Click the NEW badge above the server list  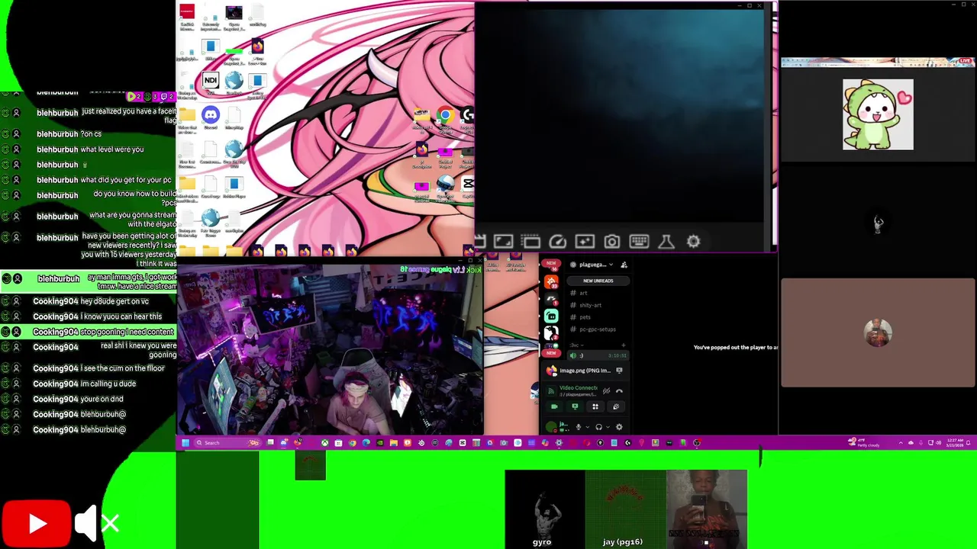[x=551, y=263]
